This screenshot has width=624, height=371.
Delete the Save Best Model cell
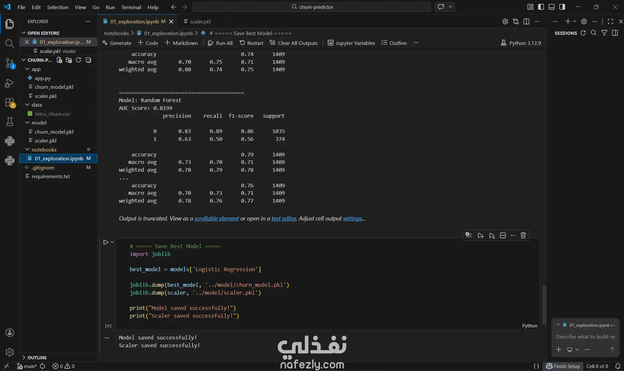pos(523,235)
